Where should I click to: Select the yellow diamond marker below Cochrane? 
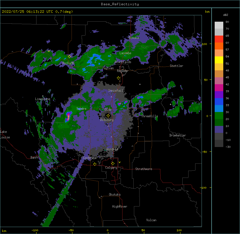pyautogui.click(x=95, y=164)
